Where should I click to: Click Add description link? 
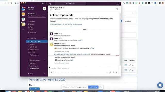[55, 25]
